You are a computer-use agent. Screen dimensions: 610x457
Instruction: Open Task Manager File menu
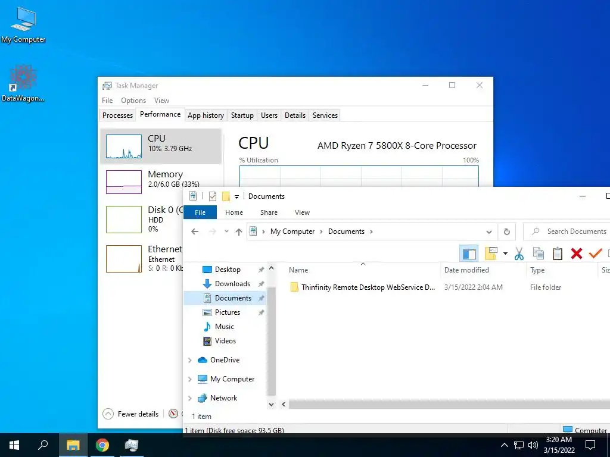107,100
